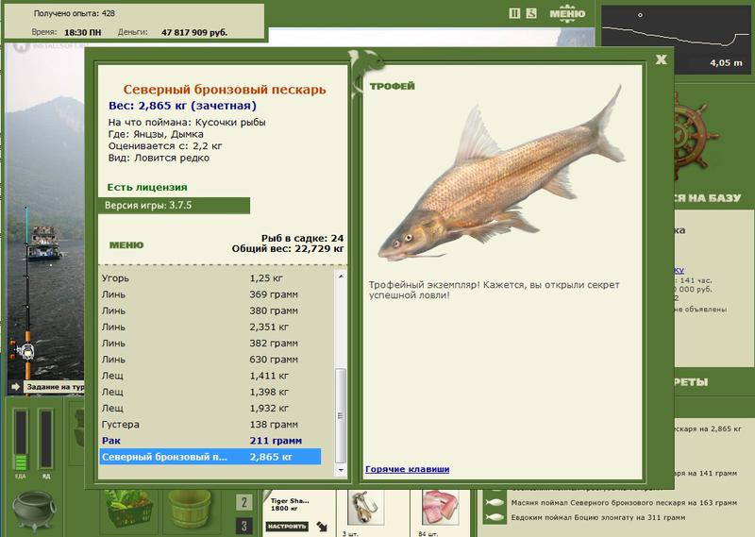Click the ЕДА hunger level bar
This screenshot has height=537, width=755.
click(21, 439)
